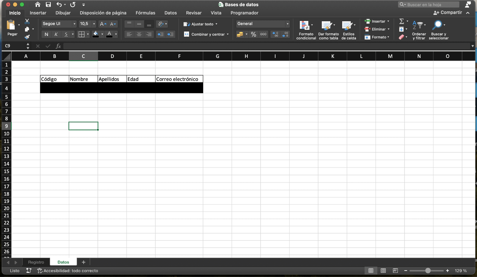The image size is (477, 277).
Task: Select the Autosuma sigma icon
Action: [402, 21]
